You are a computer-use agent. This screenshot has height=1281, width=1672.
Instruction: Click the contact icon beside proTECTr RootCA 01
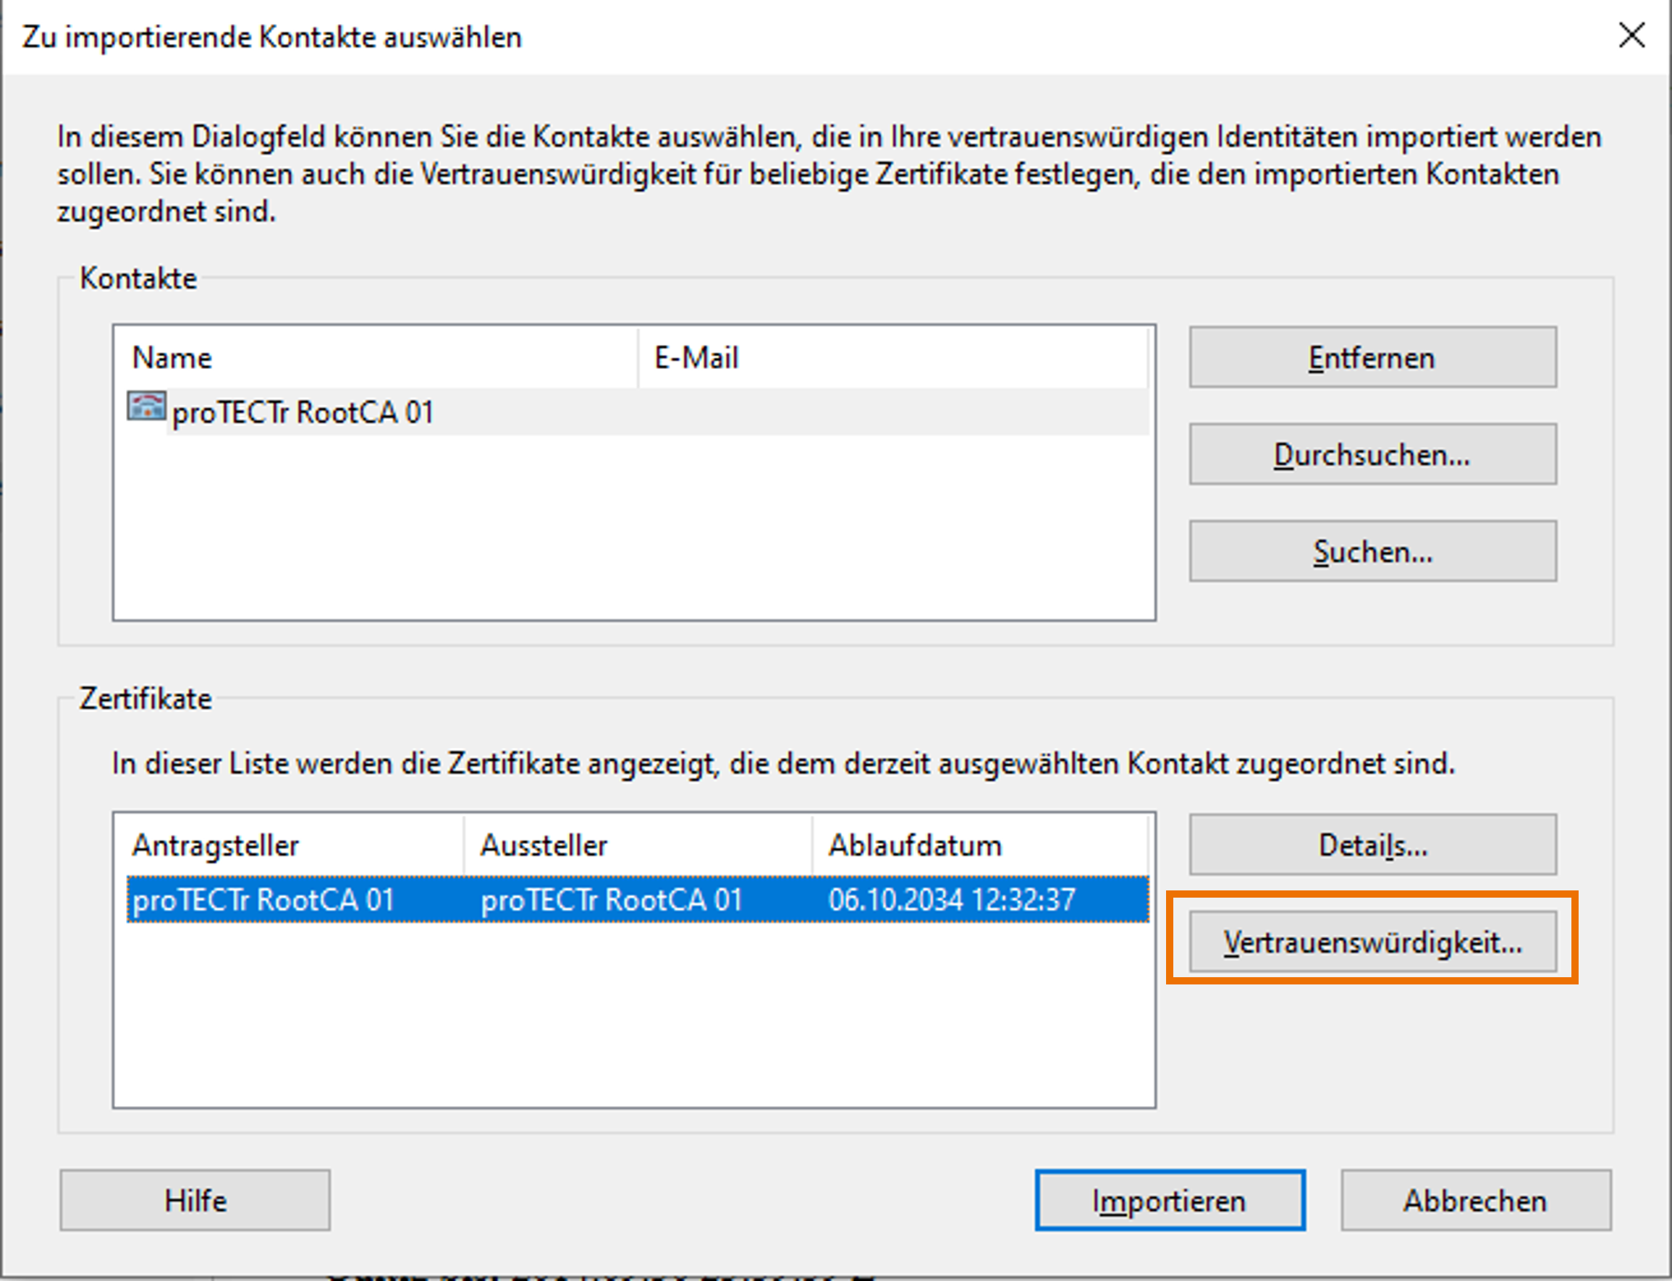(x=145, y=407)
